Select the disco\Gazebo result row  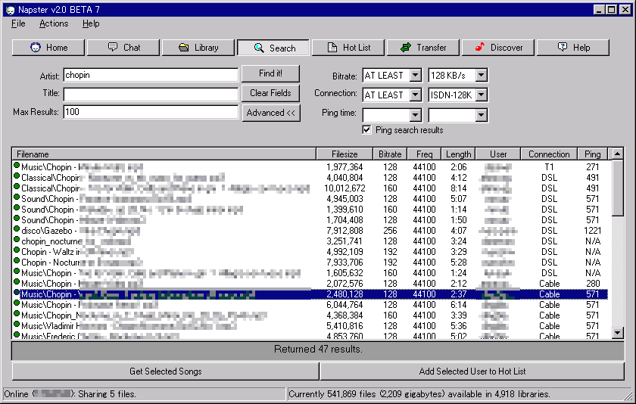[310, 231]
